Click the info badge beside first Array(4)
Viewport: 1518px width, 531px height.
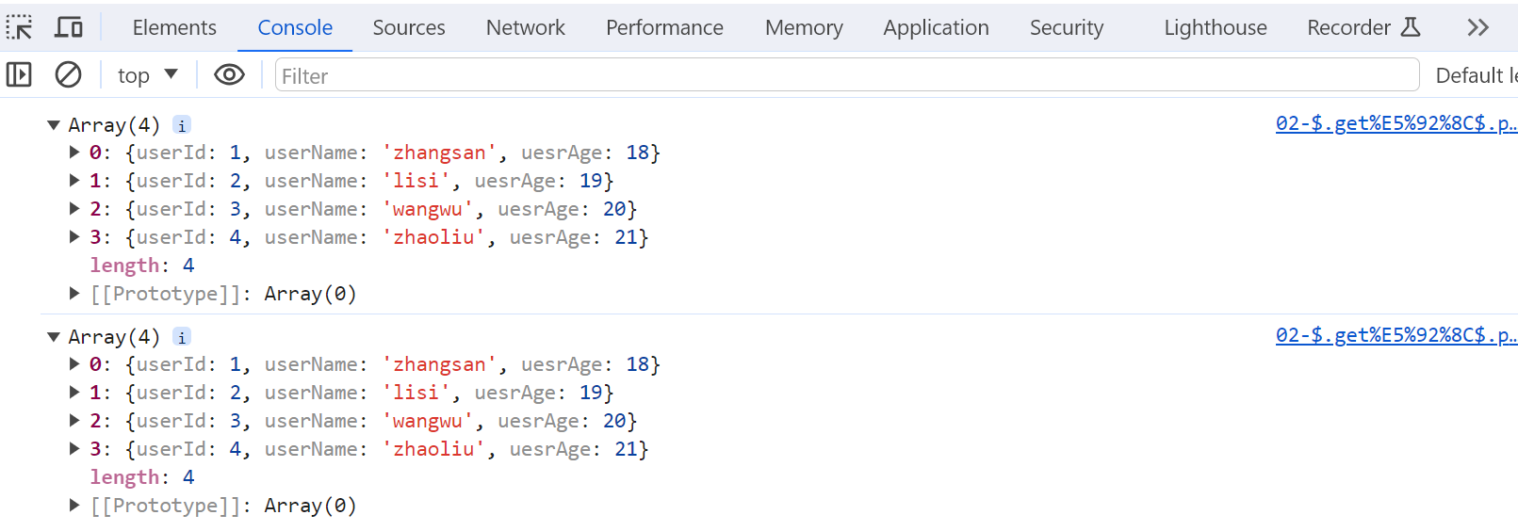pyautogui.click(x=182, y=125)
